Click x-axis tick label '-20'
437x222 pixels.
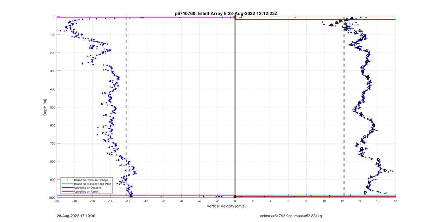pos(57,201)
